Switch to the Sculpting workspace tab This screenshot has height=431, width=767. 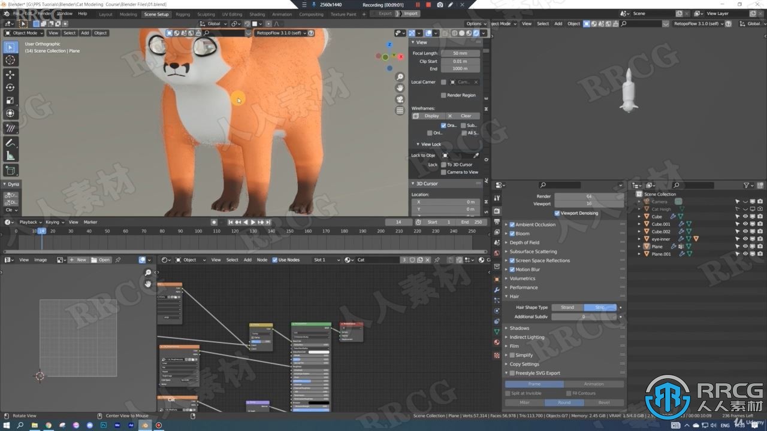tap(206, 14)
